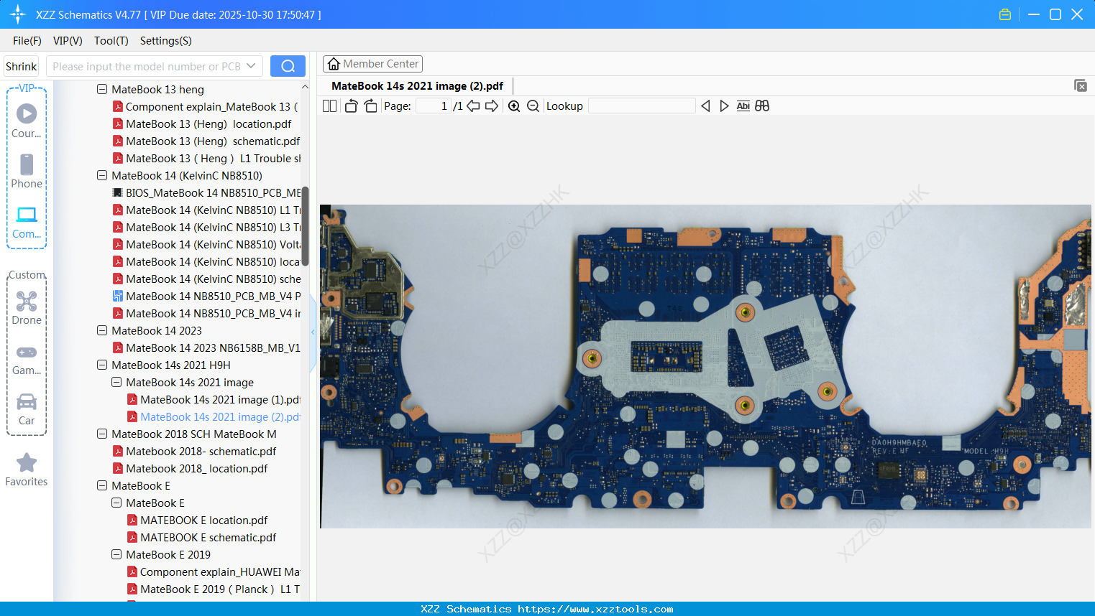Image resolution: width=1095 pixels, height=616 pixels.
Task: Open Component explain_MateBook 13 file
Action: click(x=206, y=107)
